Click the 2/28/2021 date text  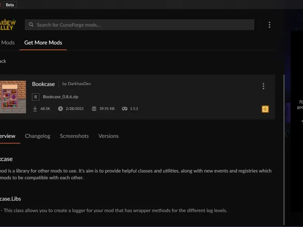[x=75, y=109]
